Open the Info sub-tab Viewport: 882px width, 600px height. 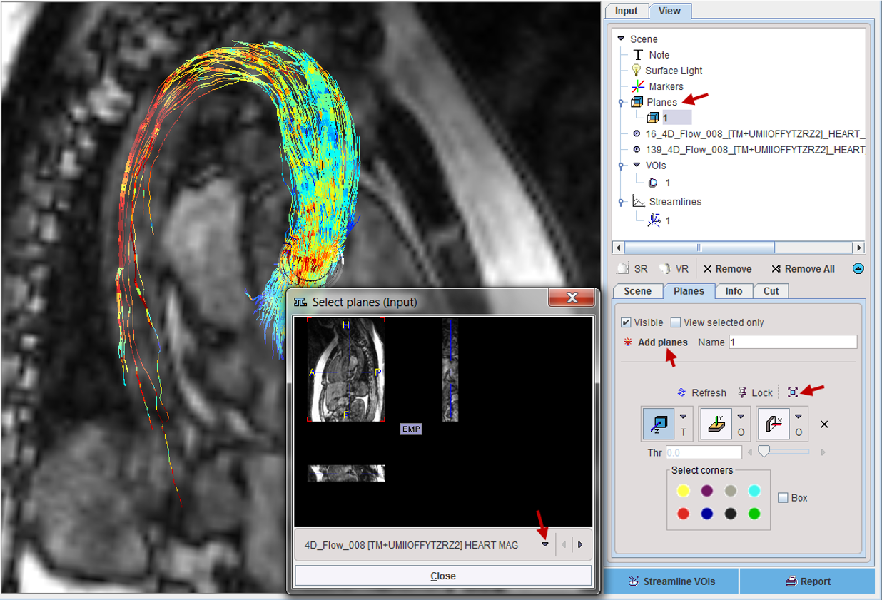click(734, 291)
